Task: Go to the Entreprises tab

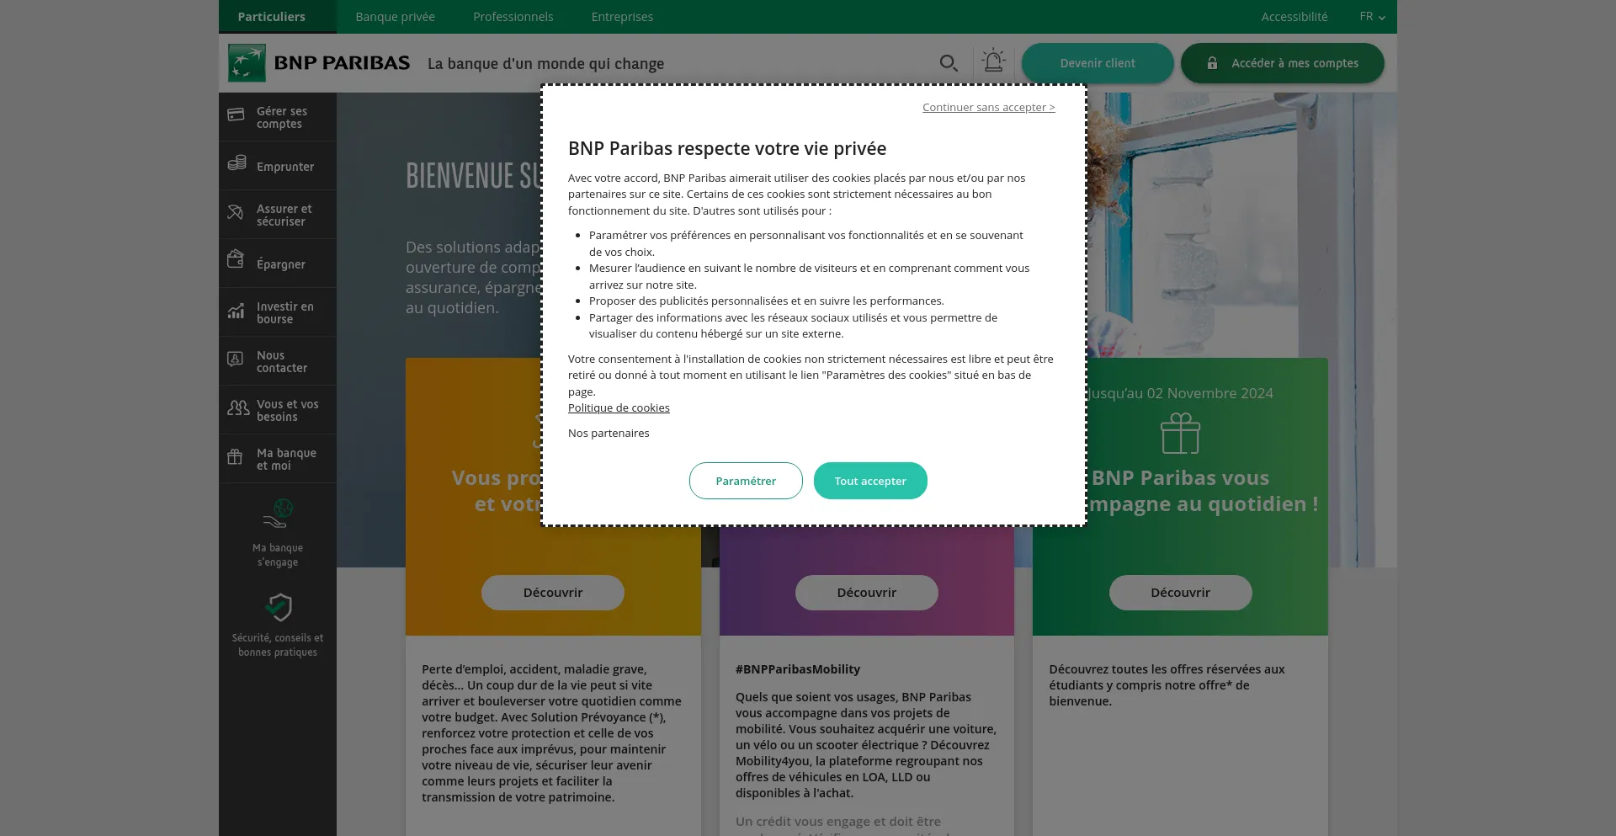Action: (622, 17)
